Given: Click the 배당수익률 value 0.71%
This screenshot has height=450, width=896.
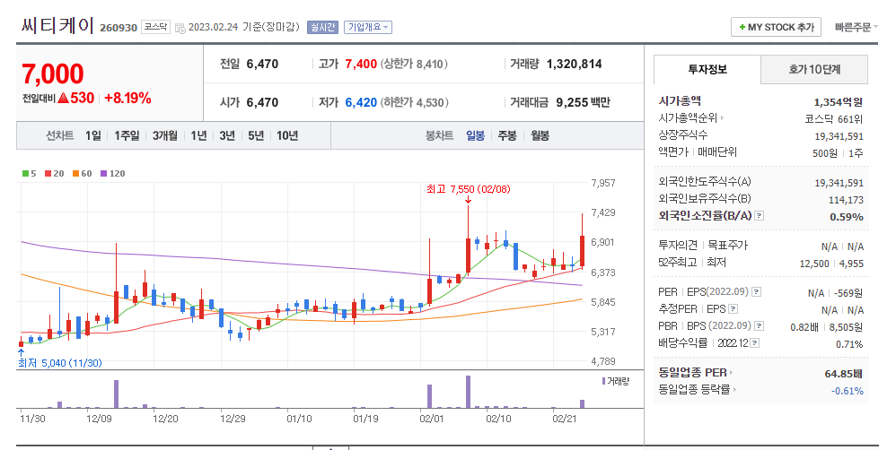Looking at the screenshot, I should (849, 344).
